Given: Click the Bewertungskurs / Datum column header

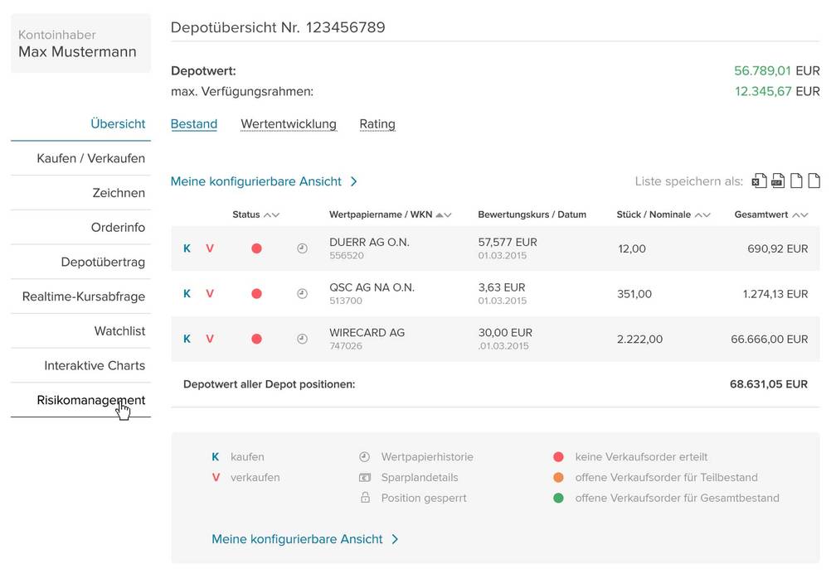Looking at the screenshot, I should (532, 215).
